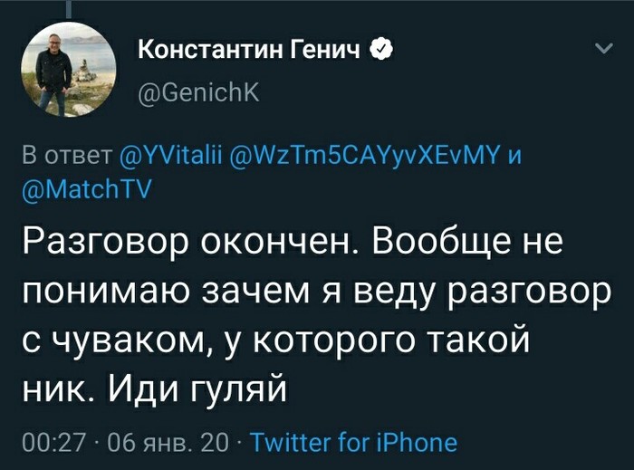Open the @YVitalii mention
The image size is (634, 470).
172,157
